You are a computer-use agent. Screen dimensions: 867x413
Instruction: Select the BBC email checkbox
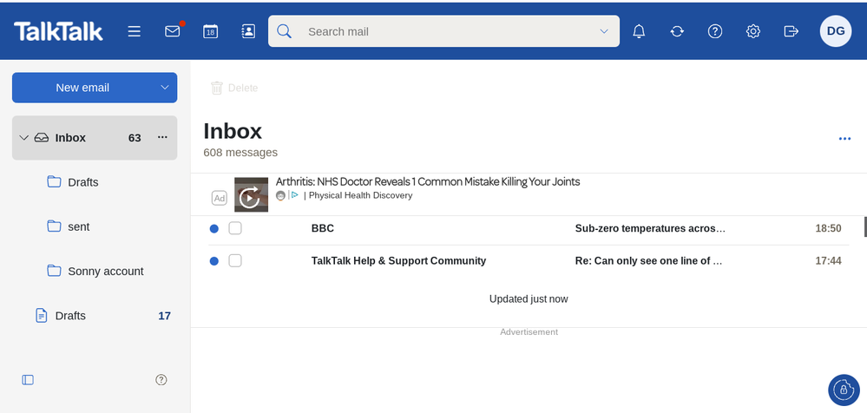pyautogui.click(x=235, y=228)
